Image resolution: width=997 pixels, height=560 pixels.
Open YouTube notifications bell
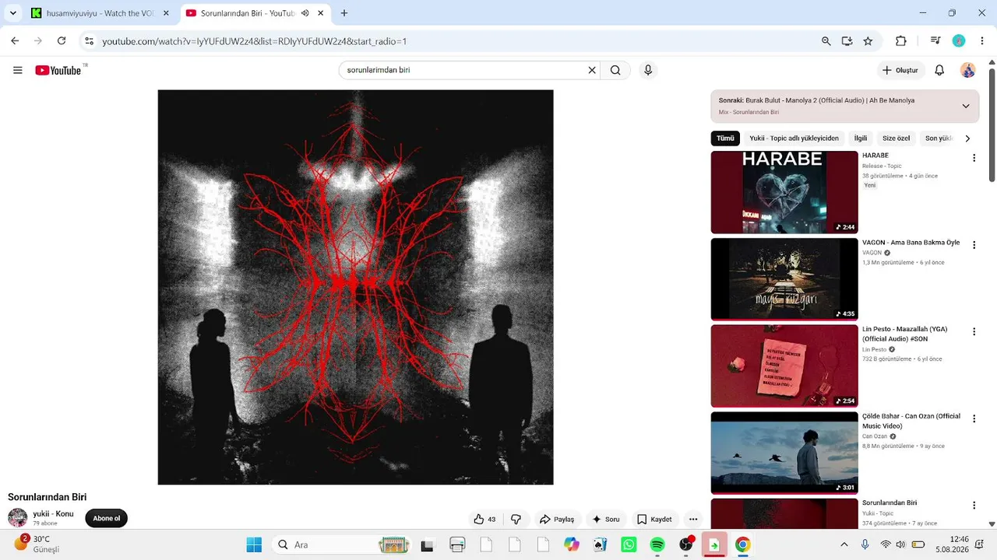pyautogui.click(x=939, y=70)
